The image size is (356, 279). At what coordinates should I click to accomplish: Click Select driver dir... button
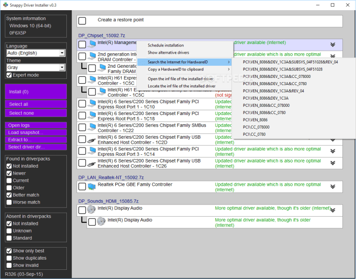coord(36,147)
